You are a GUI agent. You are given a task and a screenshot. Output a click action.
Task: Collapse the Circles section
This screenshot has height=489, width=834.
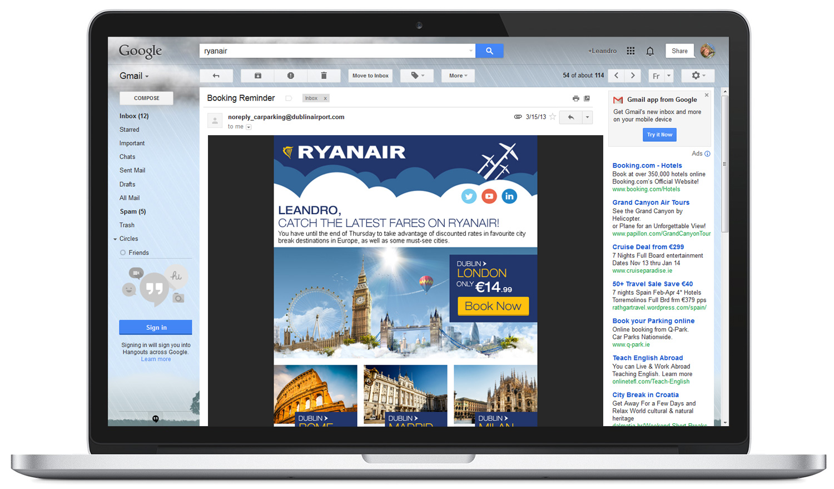click(115, 239)
